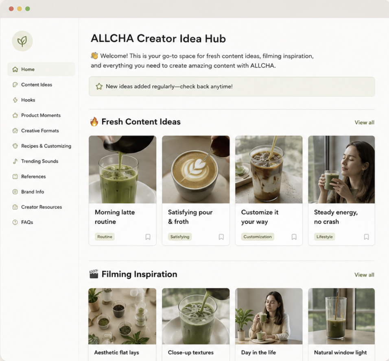Click the Creator Resources sidebar icon

(15, 207)
